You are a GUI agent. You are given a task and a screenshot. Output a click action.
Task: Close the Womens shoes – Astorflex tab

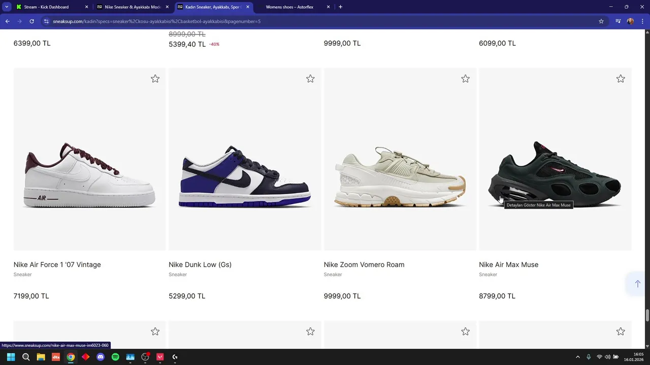(x=328, y=7)
